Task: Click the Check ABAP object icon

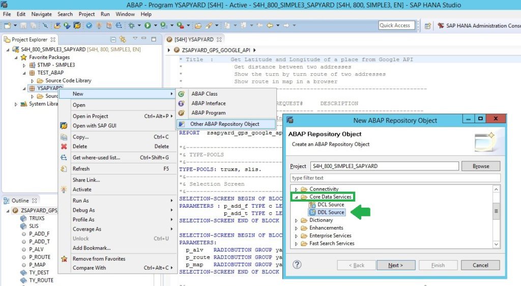Action: point(89,25)
